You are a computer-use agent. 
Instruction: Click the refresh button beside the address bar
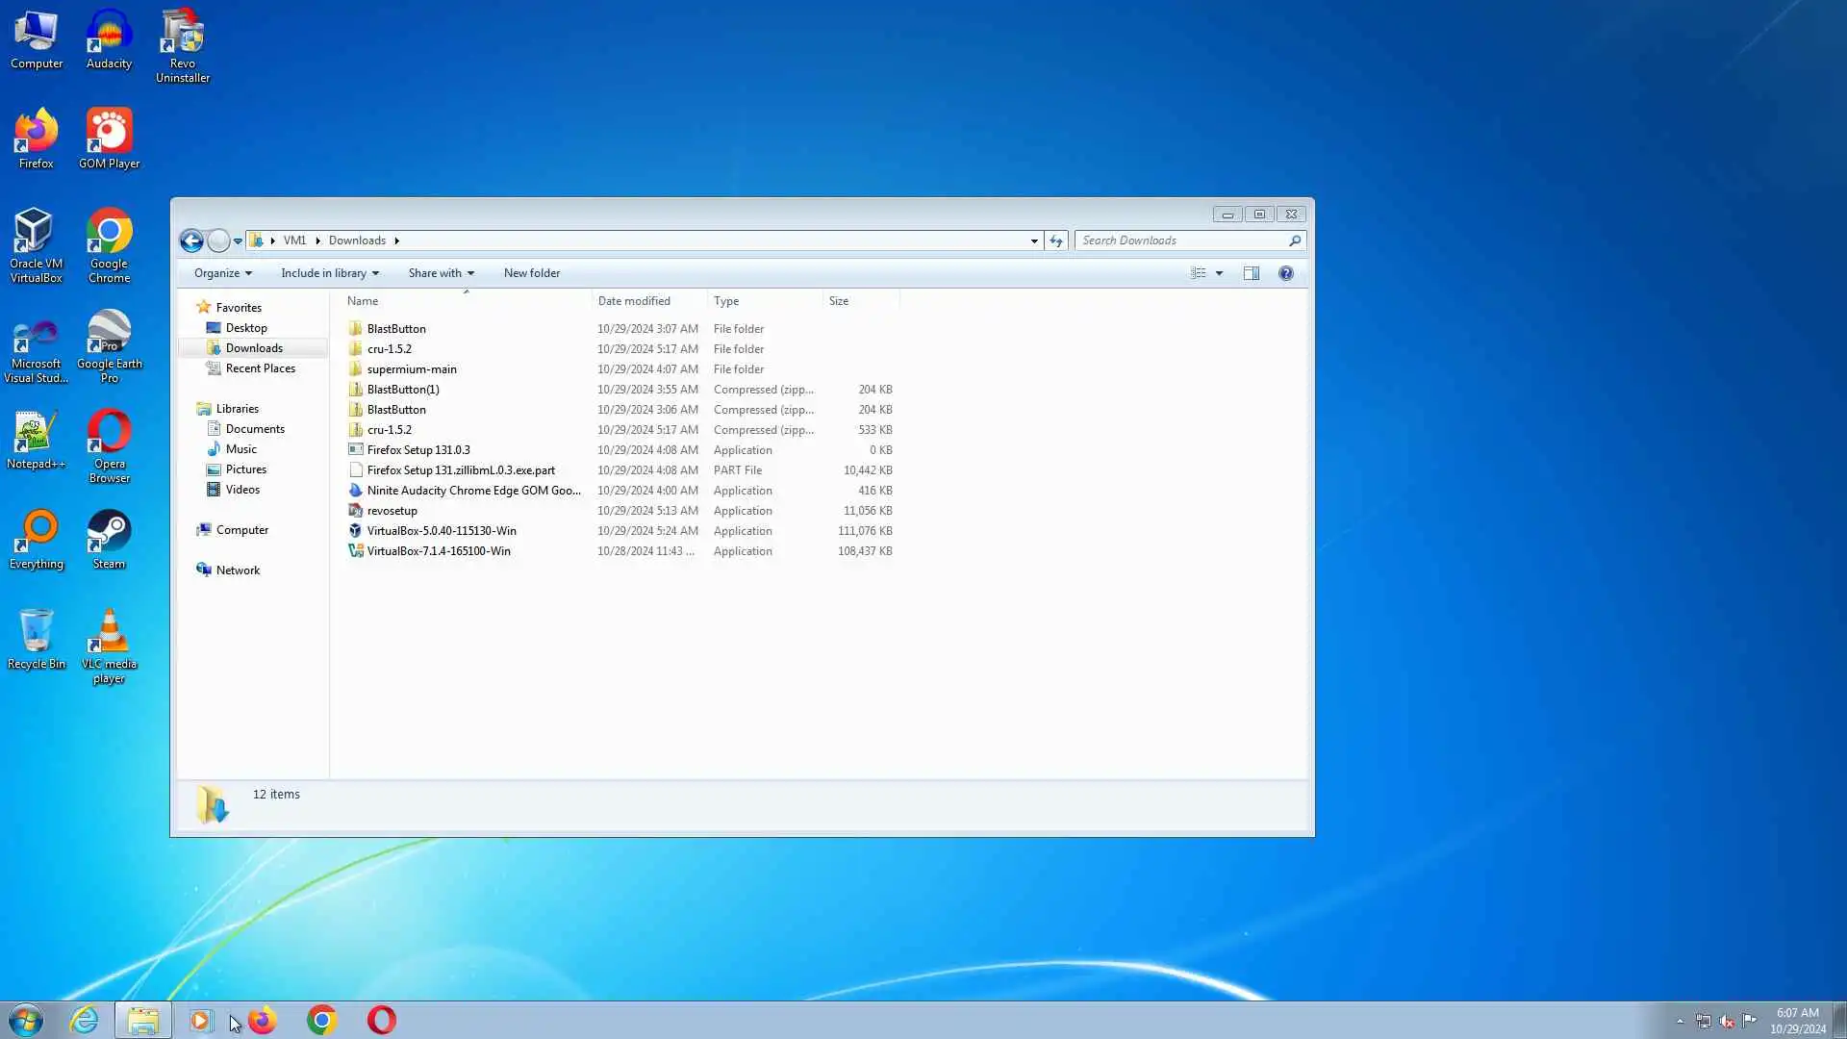pyautogui.click(x=1056, y=241)
